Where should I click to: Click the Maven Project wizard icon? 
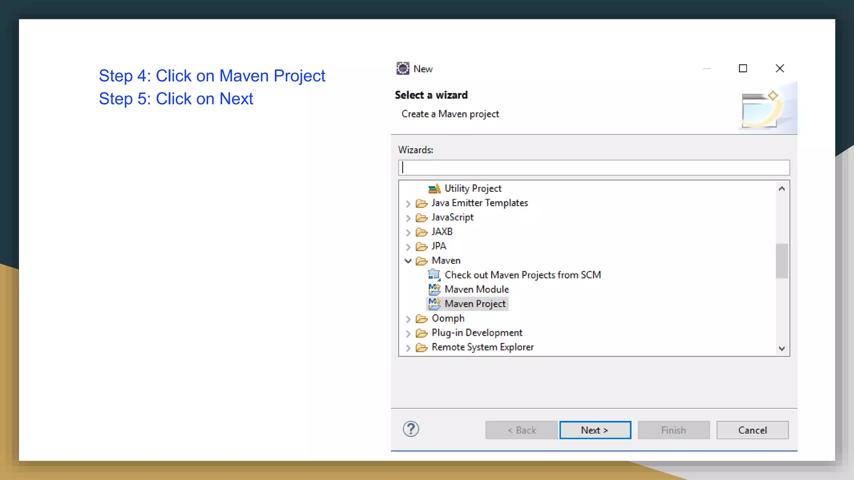pyautogui.click(x=434, y=304)
